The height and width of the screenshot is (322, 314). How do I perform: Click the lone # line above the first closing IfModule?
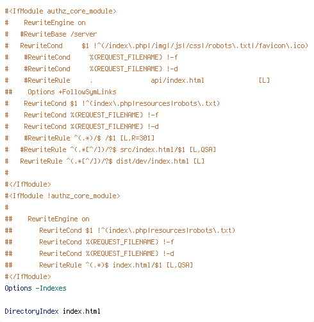(6, 173)
